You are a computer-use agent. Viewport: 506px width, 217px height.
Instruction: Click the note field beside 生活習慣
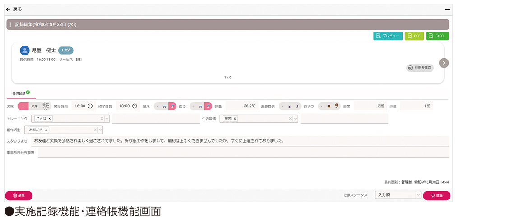click(x=344, y=119)
